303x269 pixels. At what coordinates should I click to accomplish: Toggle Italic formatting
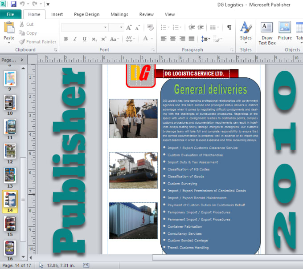point(75,39)
